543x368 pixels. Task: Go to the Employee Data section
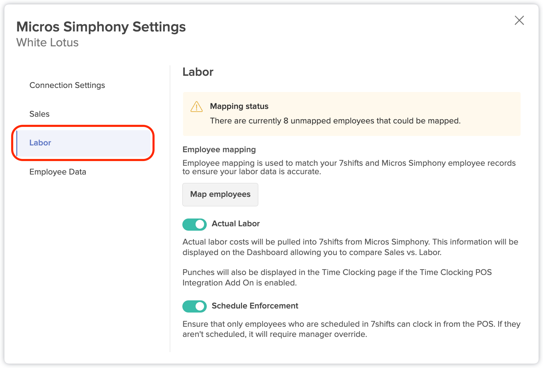coord(58,172)
